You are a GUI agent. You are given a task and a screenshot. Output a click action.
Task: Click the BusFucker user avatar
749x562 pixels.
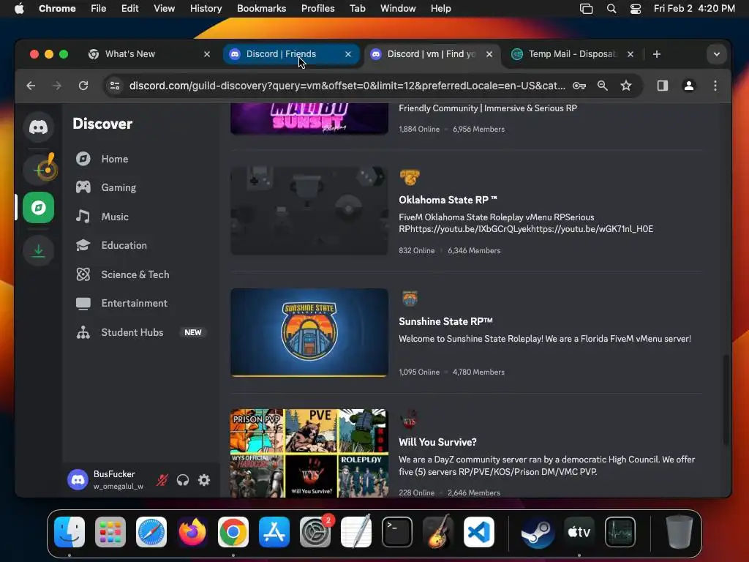click(x=78, y=479)
